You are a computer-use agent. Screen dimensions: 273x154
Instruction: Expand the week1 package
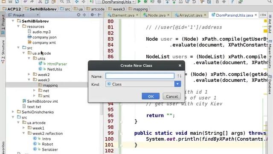tap(24, 128)
